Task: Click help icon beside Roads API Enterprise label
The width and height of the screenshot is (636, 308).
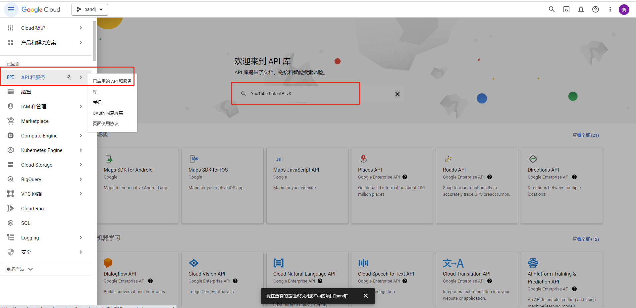Action: (490, 177)
